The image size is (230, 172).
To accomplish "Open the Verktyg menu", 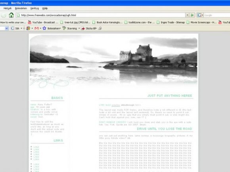I will click(34, 8).
